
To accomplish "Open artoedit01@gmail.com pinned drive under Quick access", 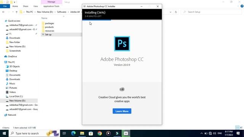I will click(22, 29).
